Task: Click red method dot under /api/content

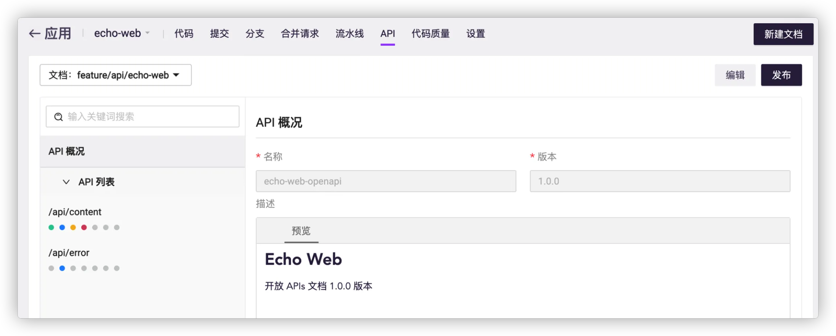Action: pos(84,227)
